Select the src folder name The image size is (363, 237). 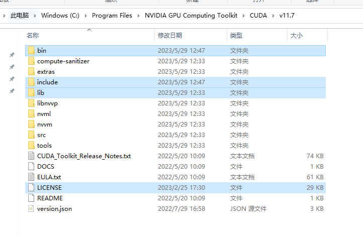click(41, 135)
